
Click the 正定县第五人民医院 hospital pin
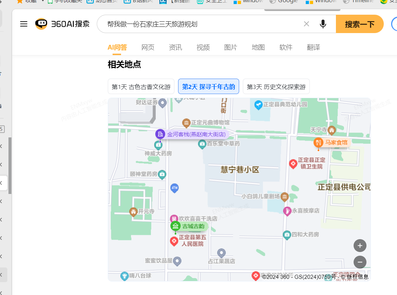pyautogui.click(x=174, y=241)
